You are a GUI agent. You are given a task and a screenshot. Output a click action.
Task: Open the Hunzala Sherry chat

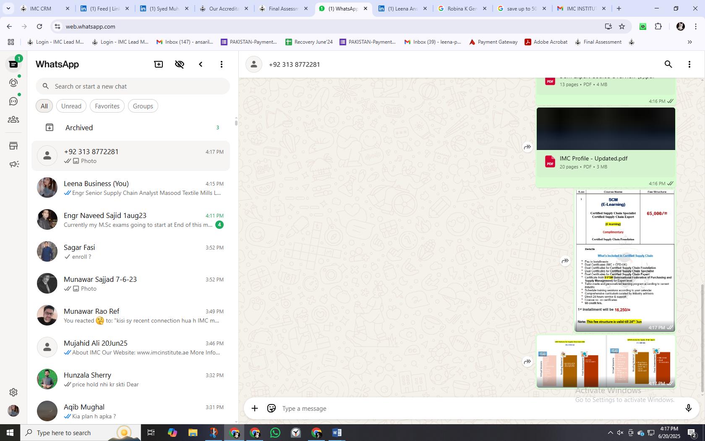click(x=131, y=379)
